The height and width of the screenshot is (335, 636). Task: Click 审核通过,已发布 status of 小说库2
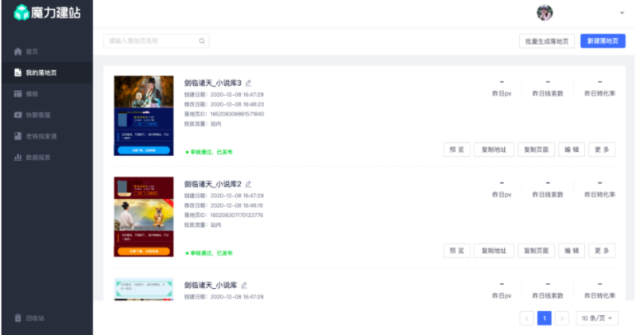209,253
